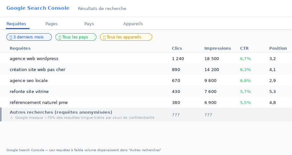Click the warning icon under Autres recherches
This screenshot has height=155, width=292.
(11, 118)
